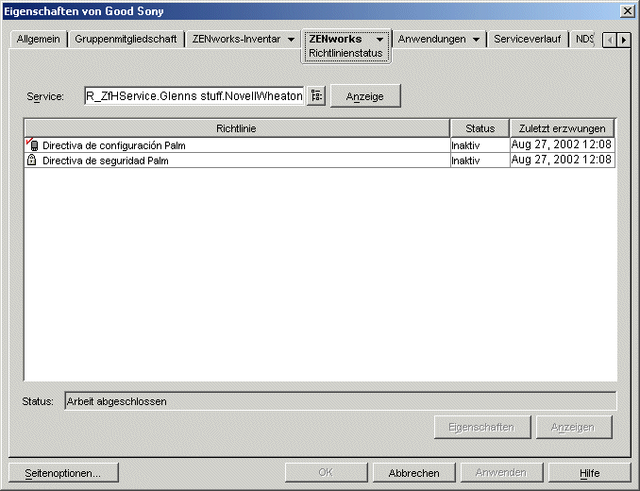Image resolution: width=640 pixels, height=491 pixels.
Task: Select the Palm configuration policy icon
Action: [32, 144]
